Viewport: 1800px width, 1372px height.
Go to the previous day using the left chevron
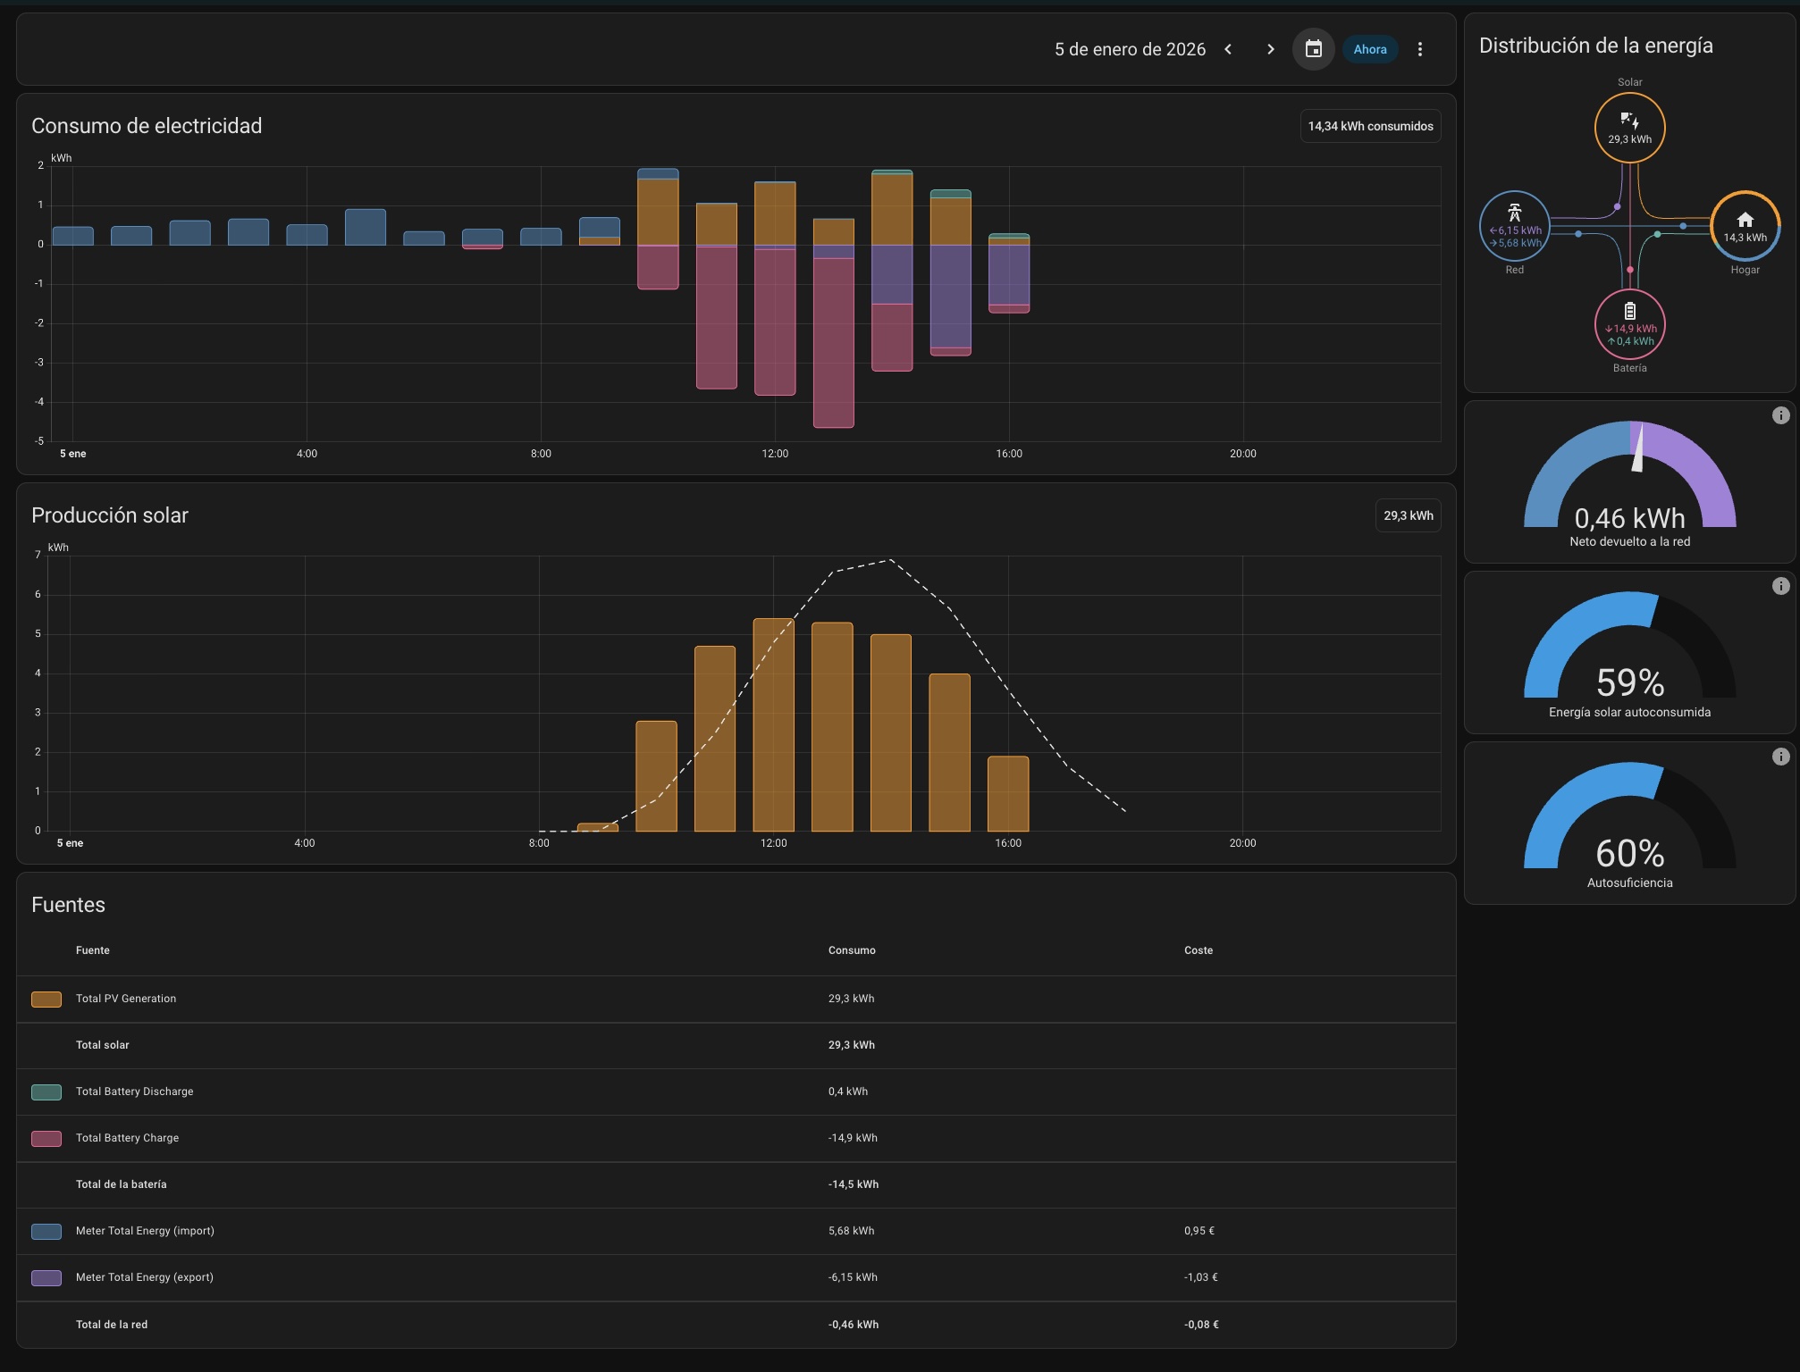point(1228,49)
